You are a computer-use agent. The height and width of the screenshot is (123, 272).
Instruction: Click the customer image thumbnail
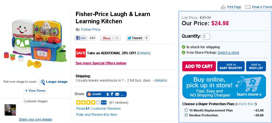coord(10,110)
